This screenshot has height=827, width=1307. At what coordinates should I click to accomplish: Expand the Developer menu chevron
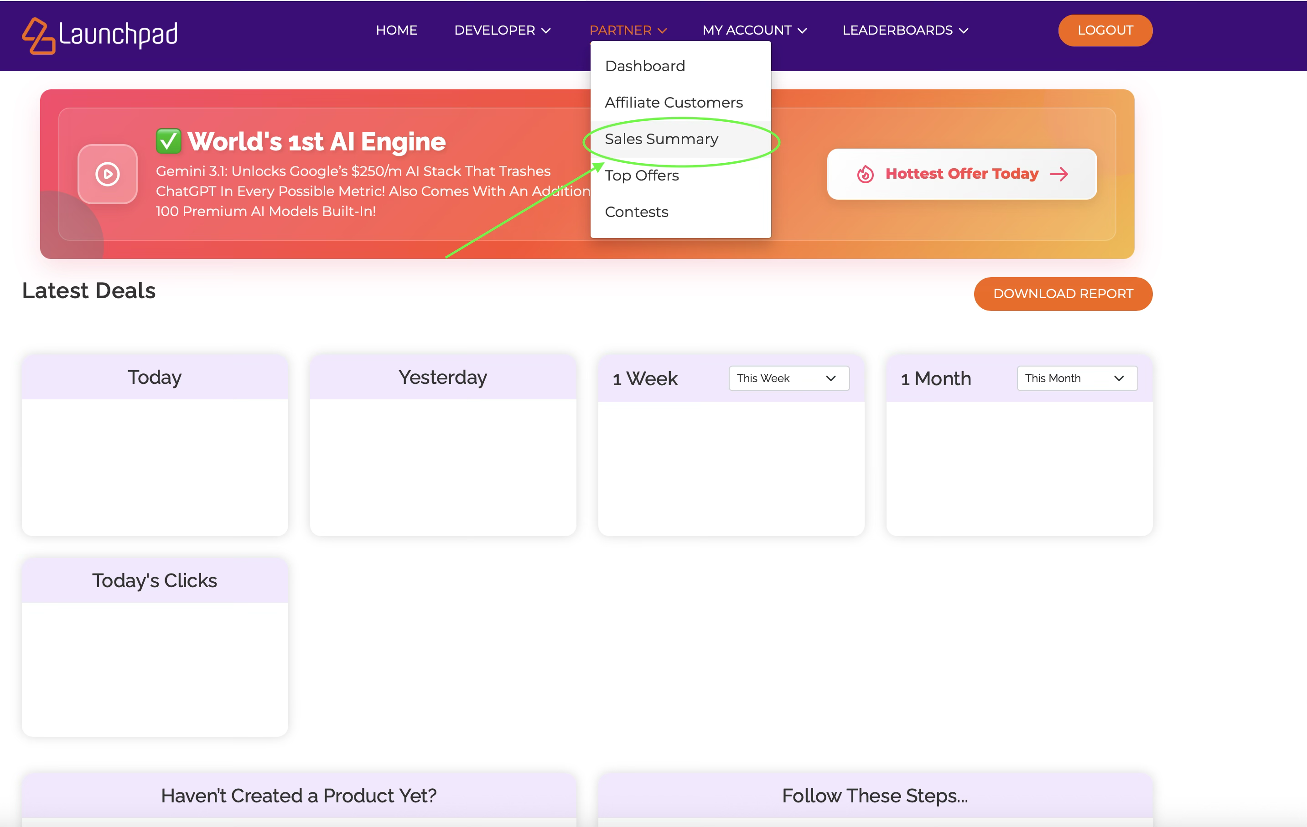[x=546, y=31]
